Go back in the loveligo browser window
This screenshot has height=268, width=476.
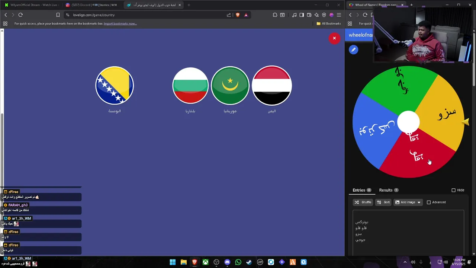click(x=6, y=15)
